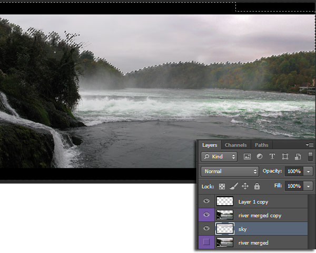
Task: Select the 'Layer 1 copy' layer name
Action: (x=253, y=202)
